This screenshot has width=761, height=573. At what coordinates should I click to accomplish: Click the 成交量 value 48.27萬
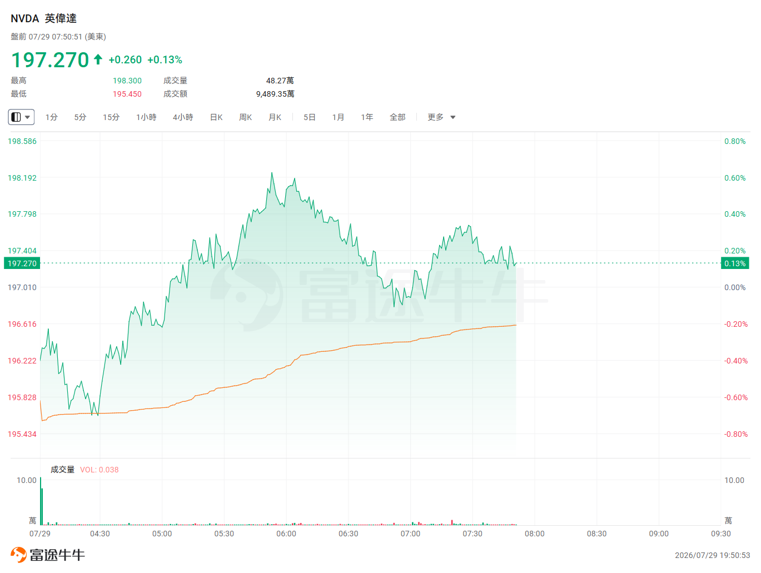click(280, 81)
